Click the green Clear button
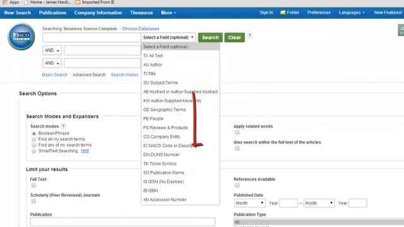This screenshot has width=404, height=227. 234,37
